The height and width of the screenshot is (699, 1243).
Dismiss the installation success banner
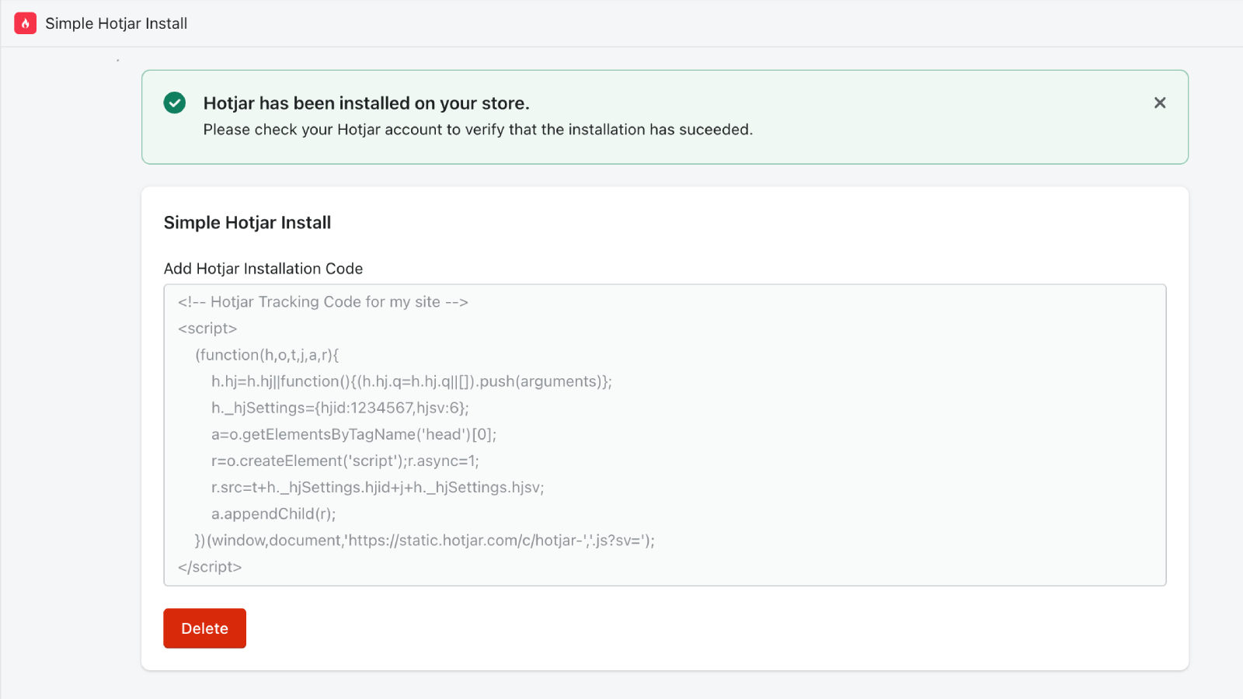1160,102
